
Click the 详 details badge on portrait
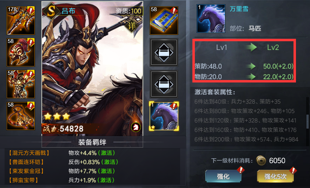pyautogui.click(x=132, y=26)
